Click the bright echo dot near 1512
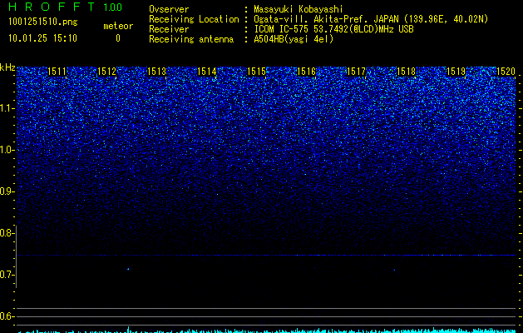The image size is (523, 333). pos(128,269)
